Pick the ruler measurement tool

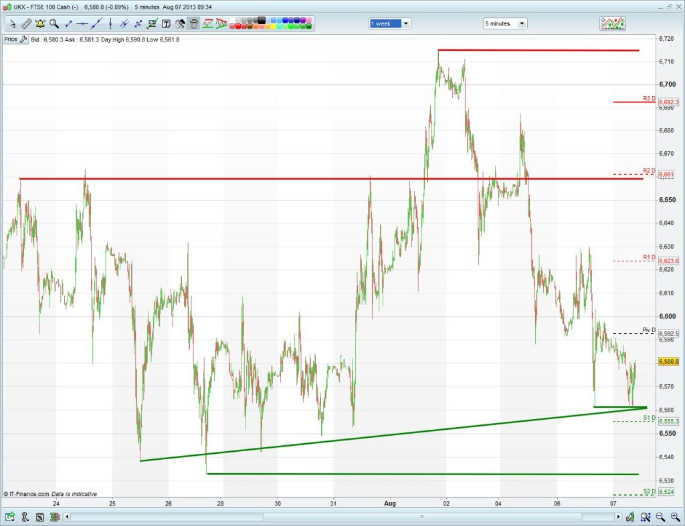click(26, 24)
